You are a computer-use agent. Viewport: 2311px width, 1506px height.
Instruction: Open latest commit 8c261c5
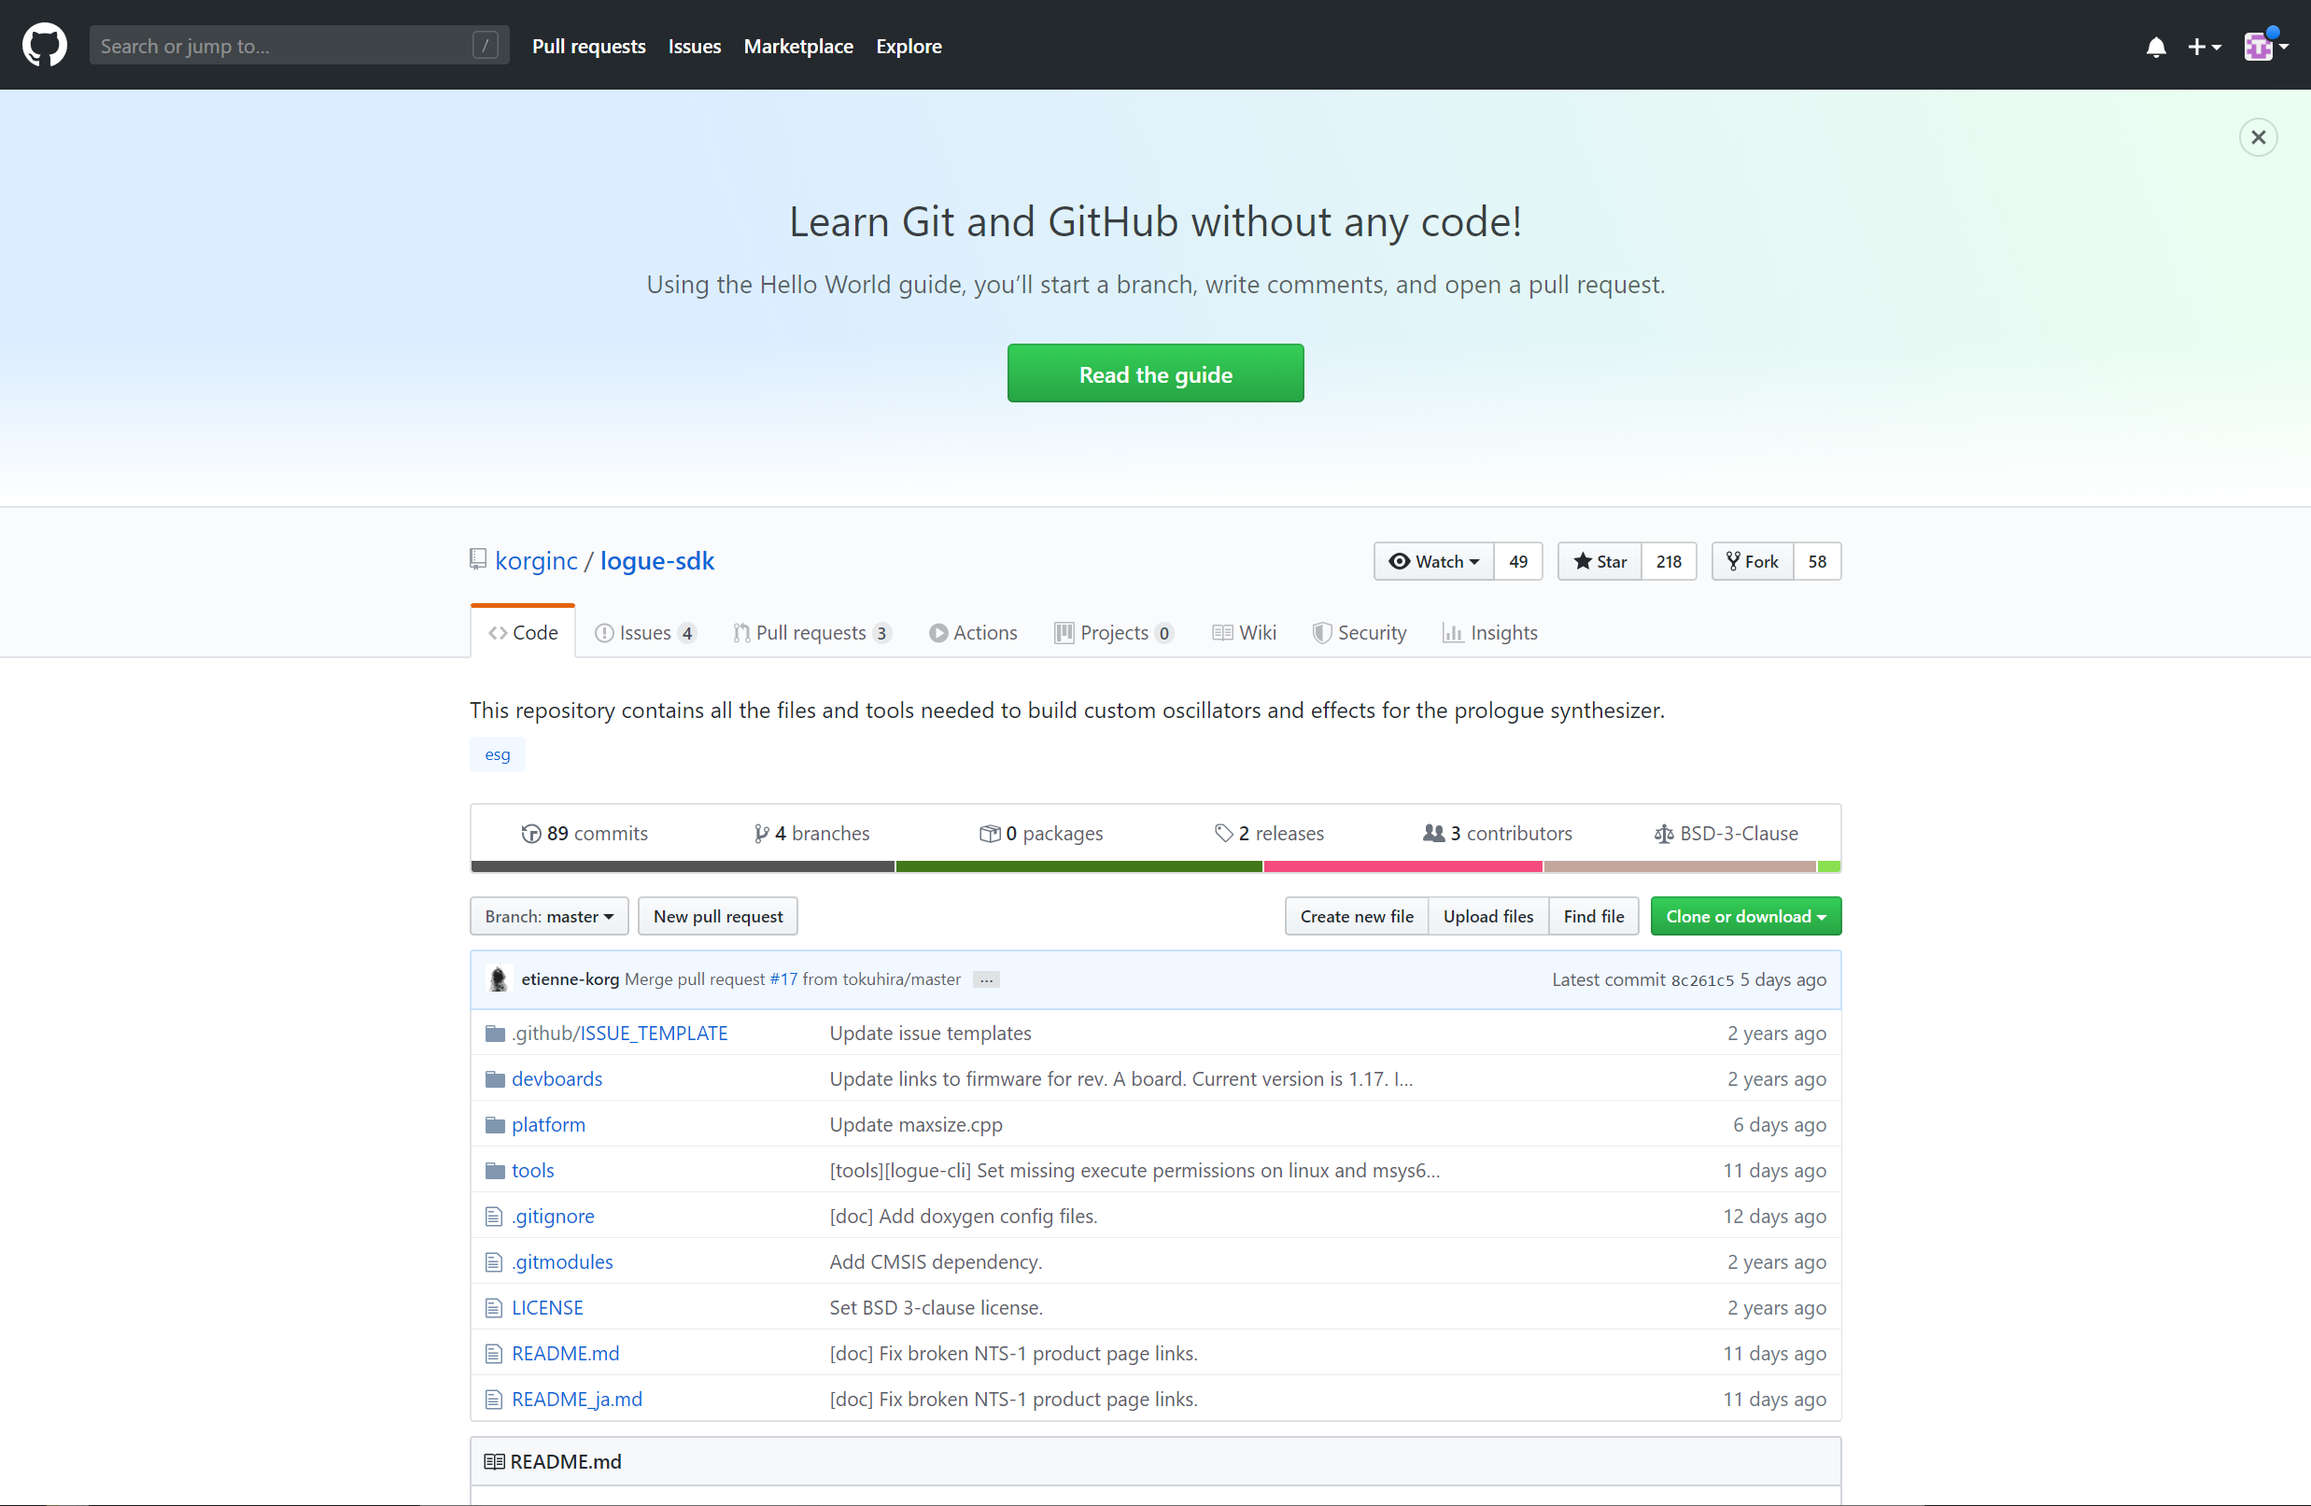(x=1701, y=979)
